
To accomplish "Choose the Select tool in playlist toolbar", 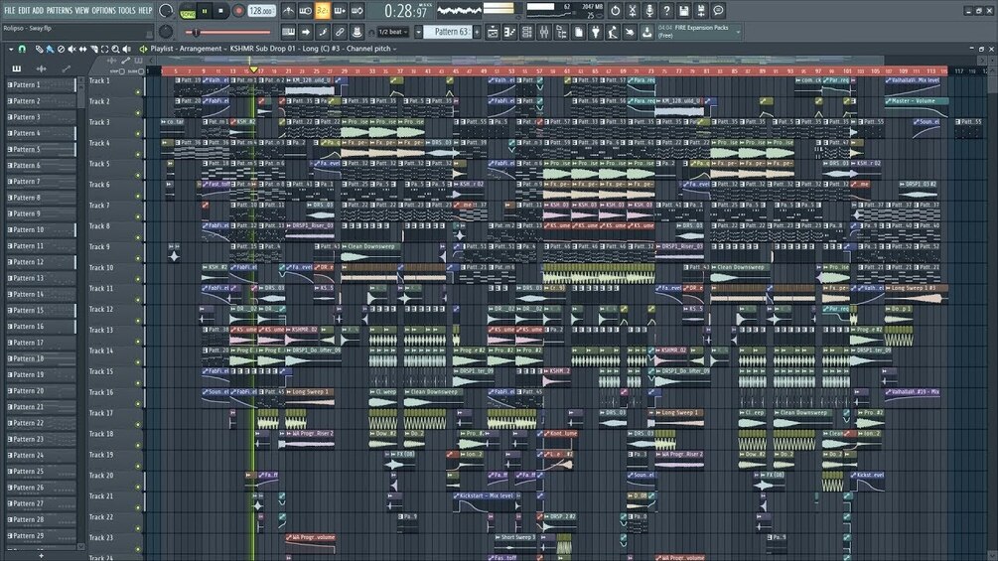I will tap(105, 49).
